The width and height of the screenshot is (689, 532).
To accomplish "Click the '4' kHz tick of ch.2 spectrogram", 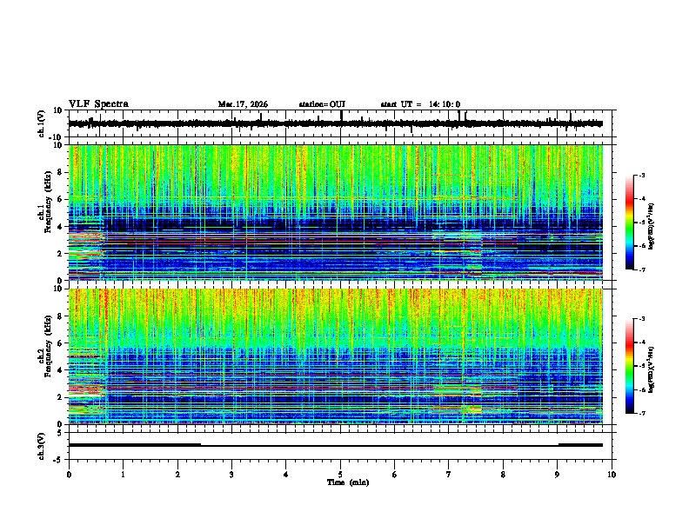I will point(60,370).
